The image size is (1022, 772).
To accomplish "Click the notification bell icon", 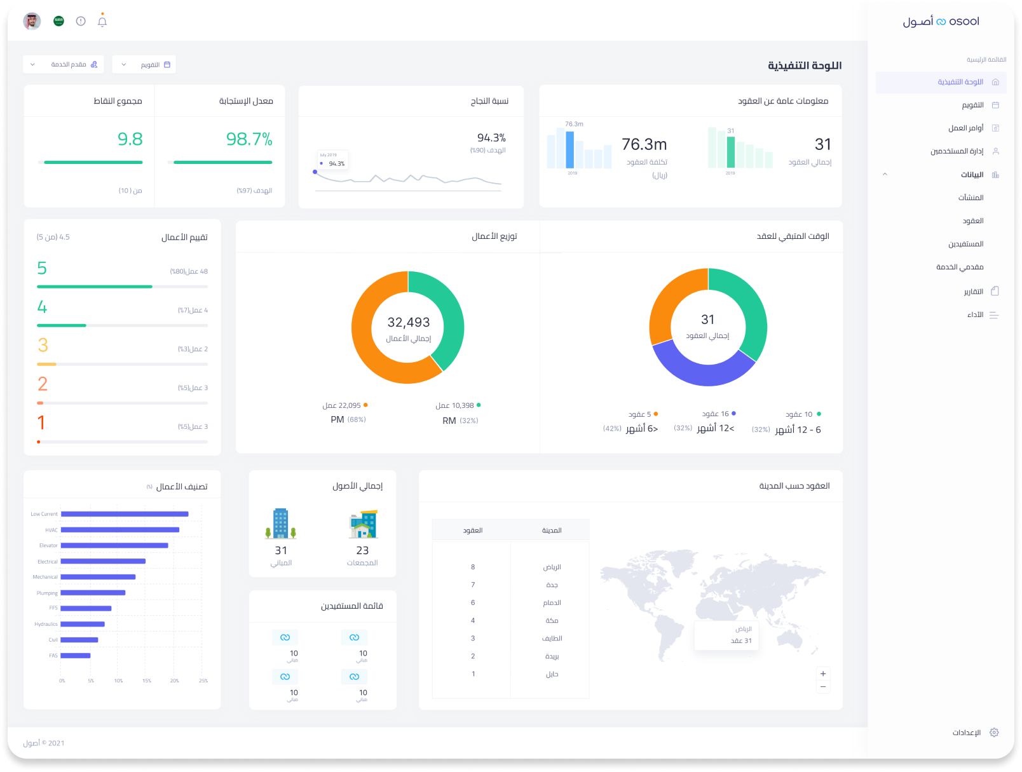I will coord(102,22).
